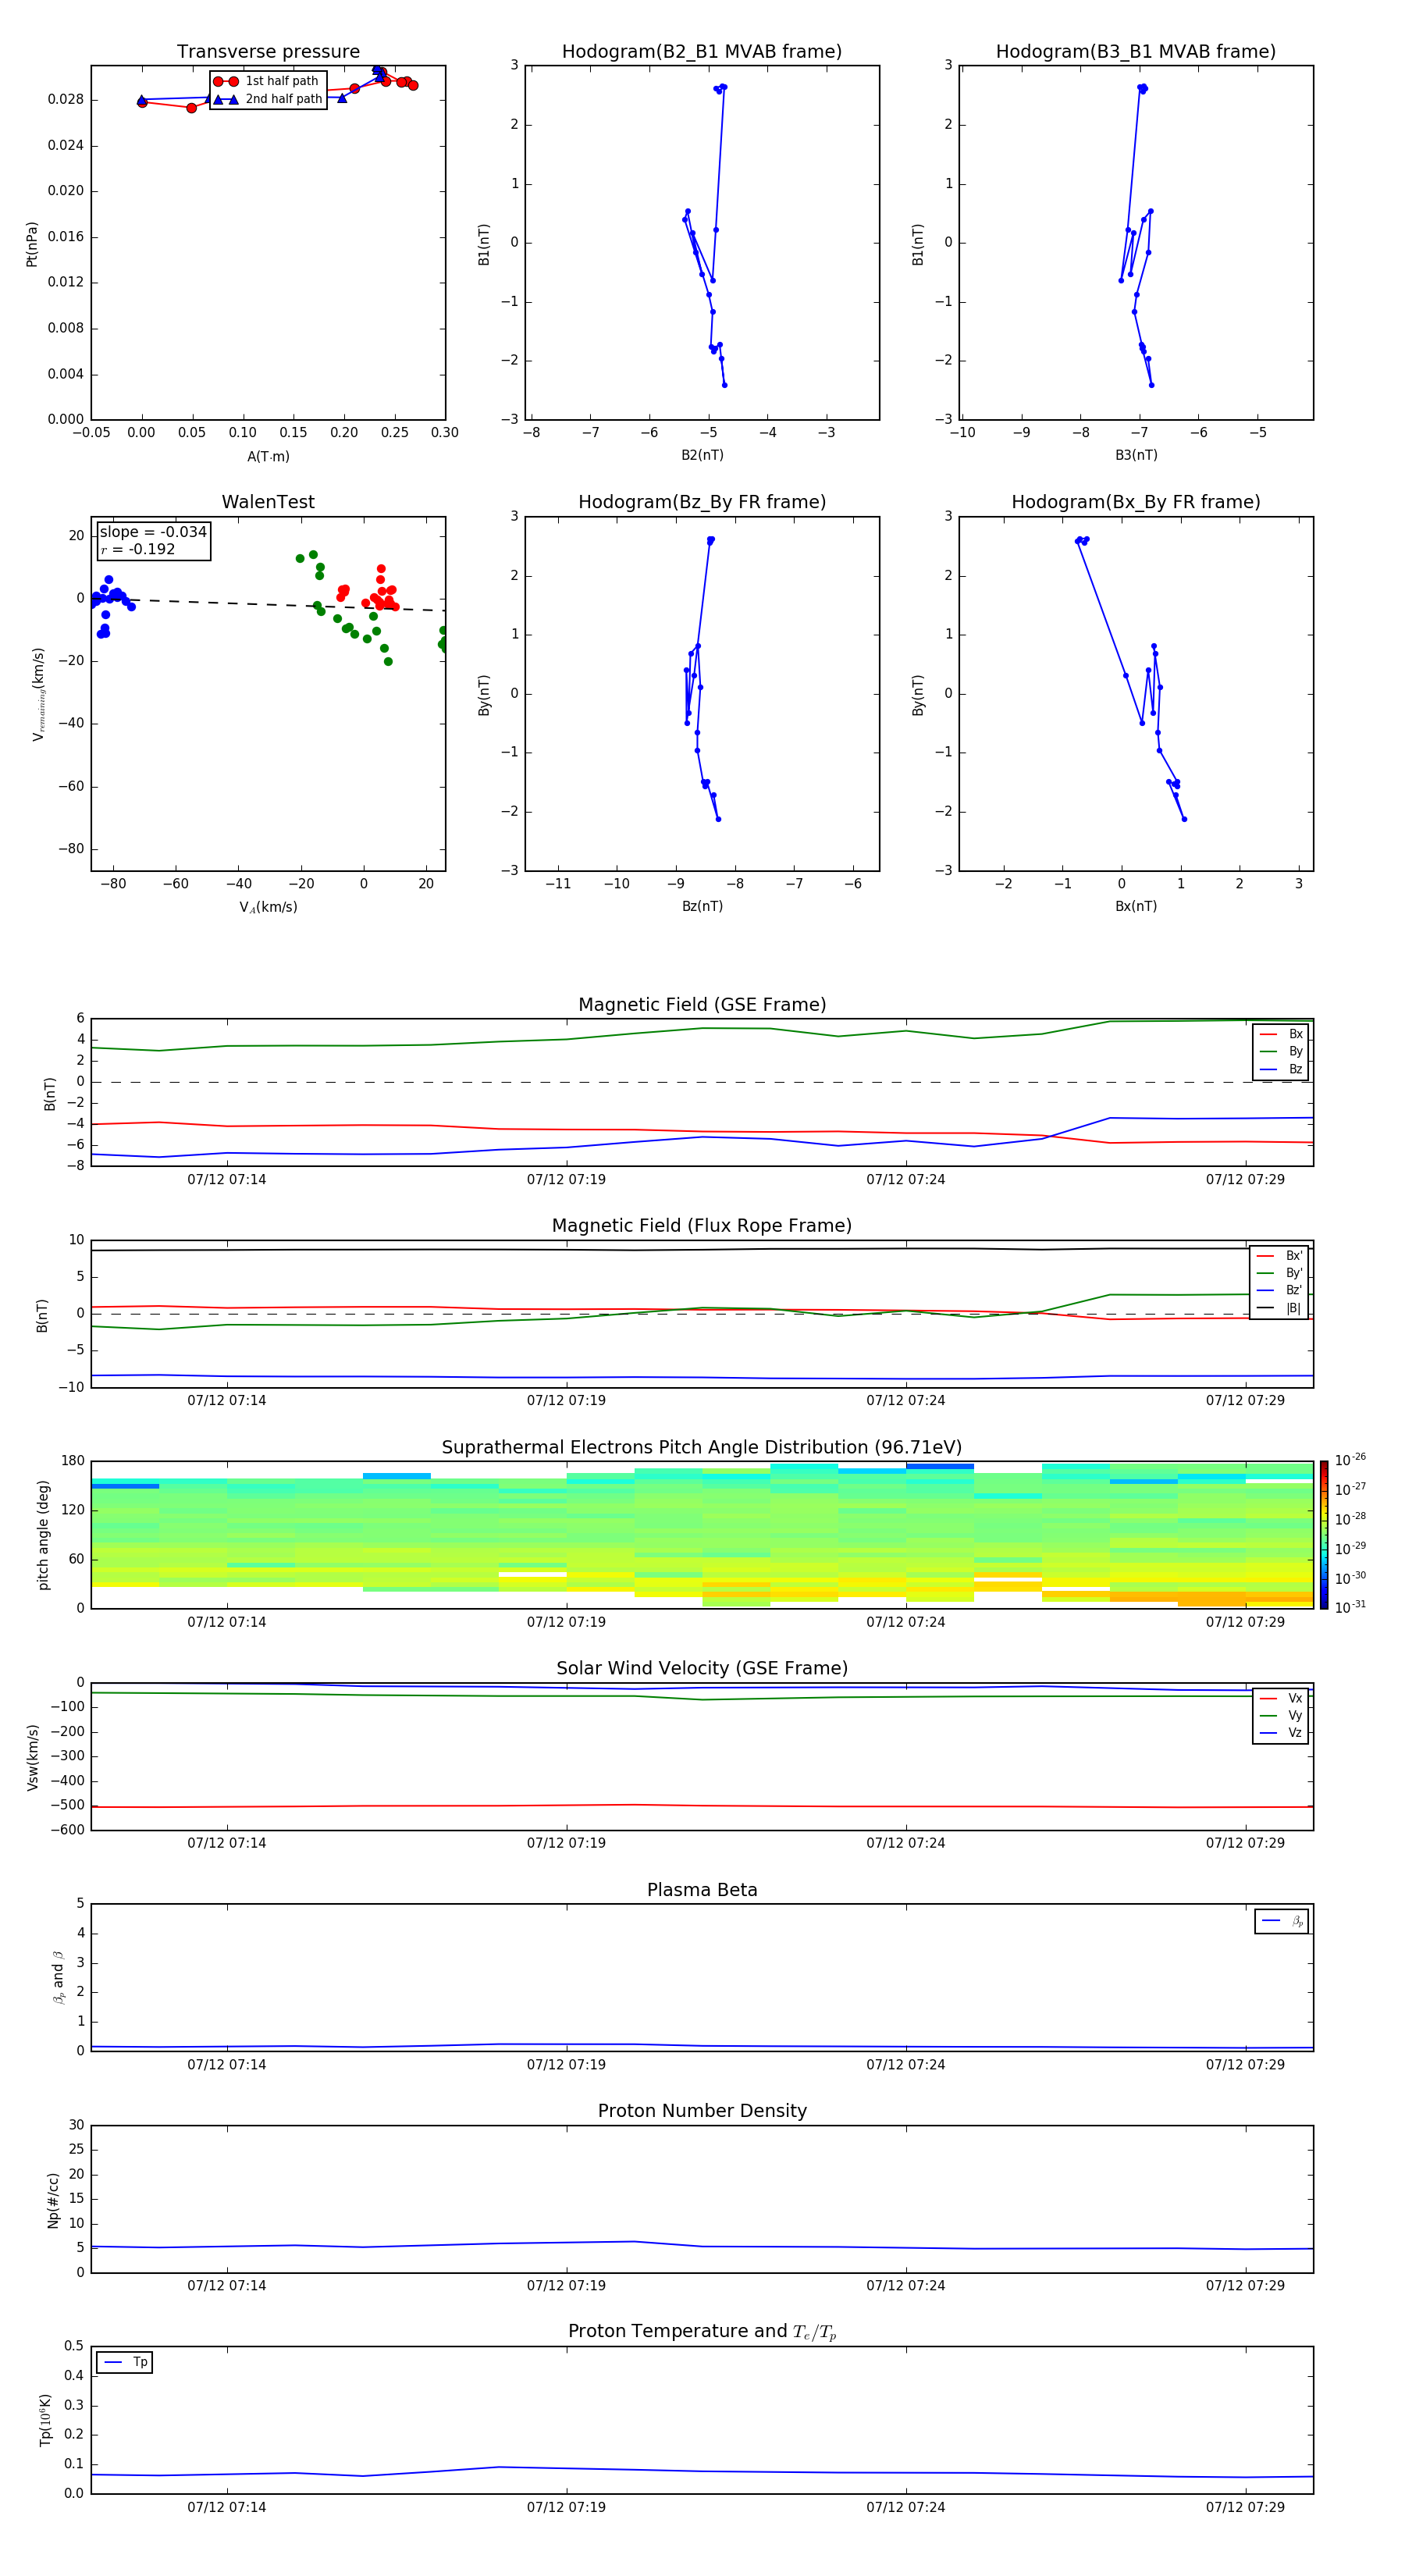Click the 'Vx' legend entry in velocity plot
Viewport: 1405px width, 2576px height.
(1281, 1698)
